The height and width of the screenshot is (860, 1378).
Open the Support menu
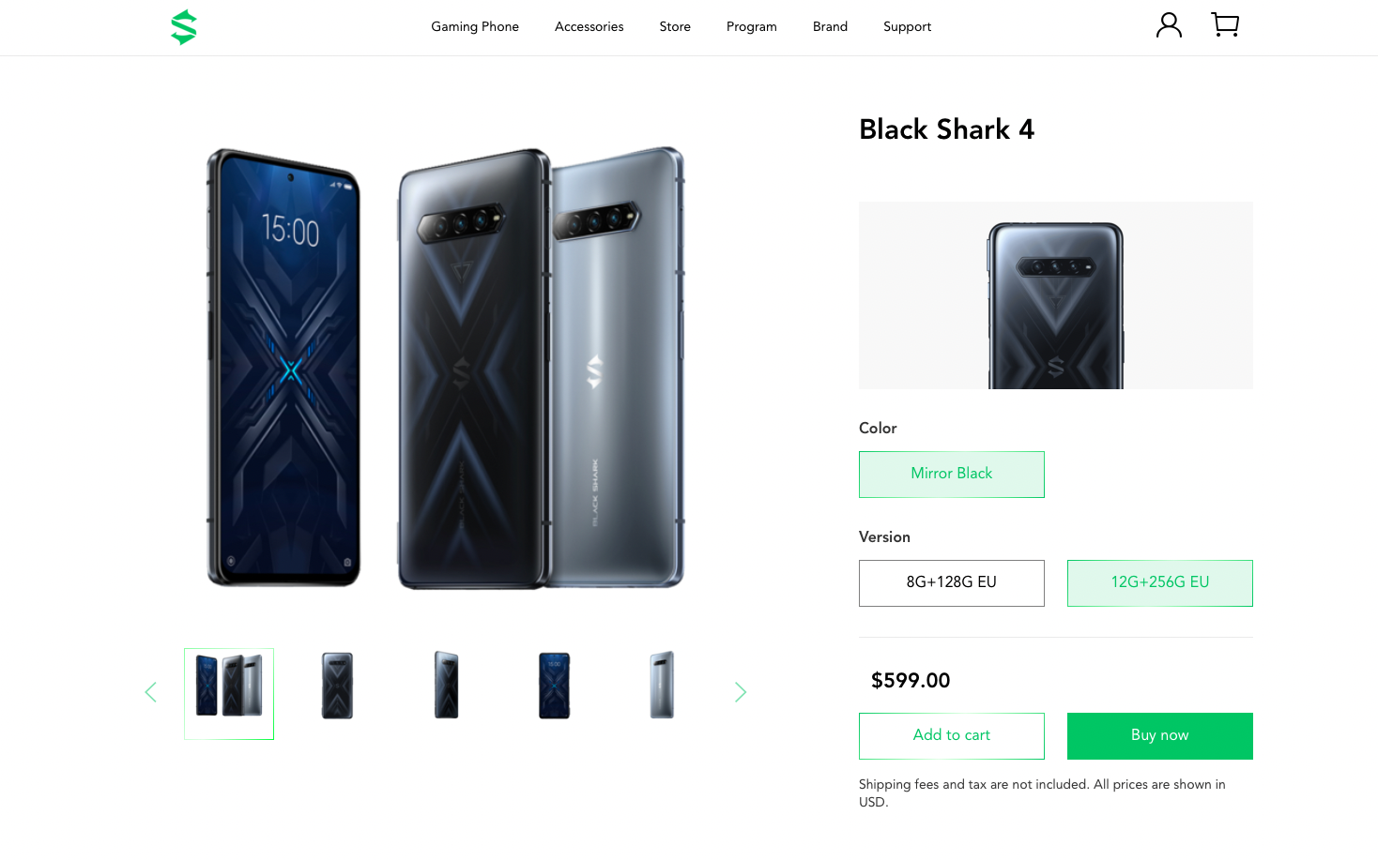point(907,26)
